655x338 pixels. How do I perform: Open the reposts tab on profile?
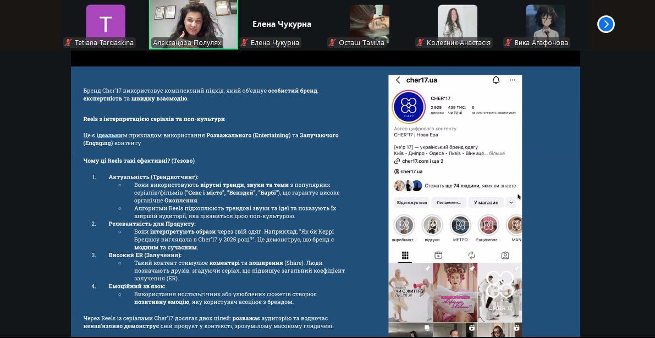(x=471, y=256)
